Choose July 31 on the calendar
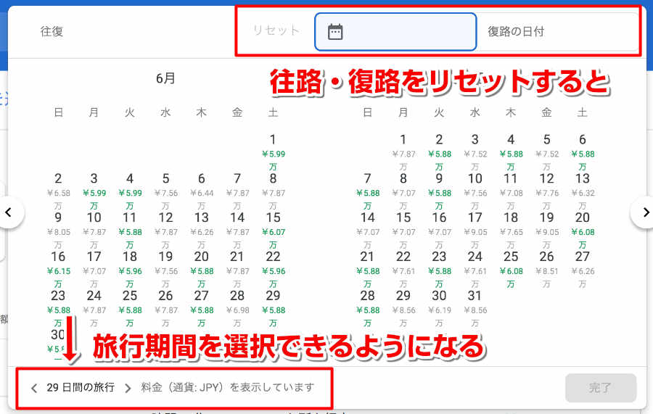 pos(475,308)
